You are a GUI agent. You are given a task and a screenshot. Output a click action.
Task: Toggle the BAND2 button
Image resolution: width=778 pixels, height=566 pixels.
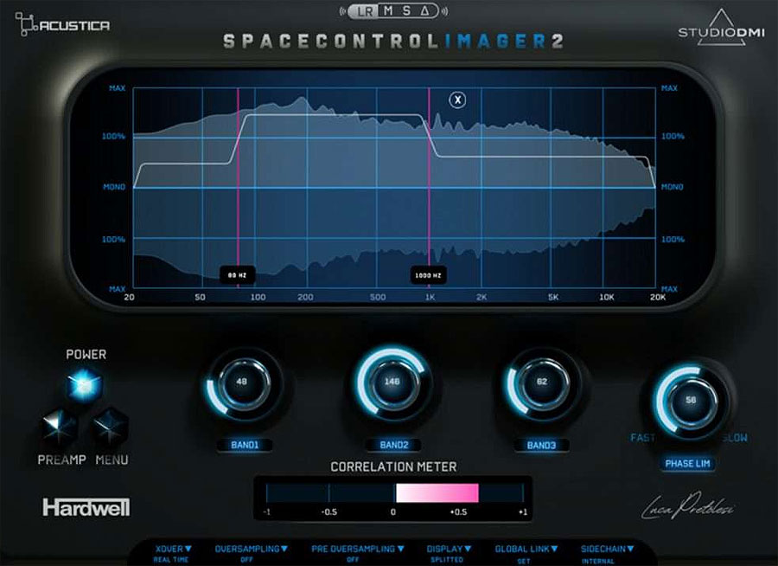click(393, 445)
